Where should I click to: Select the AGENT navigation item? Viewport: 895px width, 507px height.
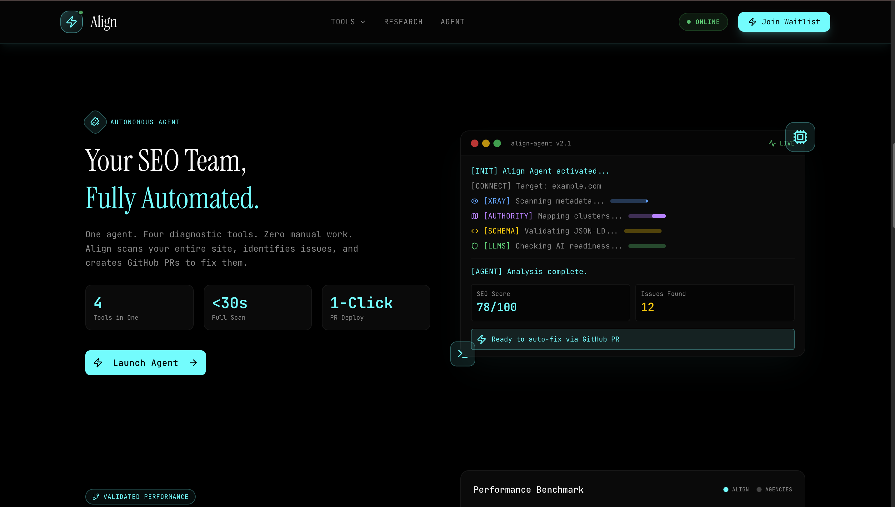[452, 22]
